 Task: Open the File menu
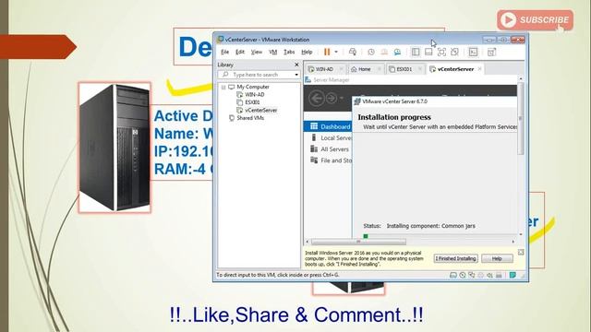point(225,52)
